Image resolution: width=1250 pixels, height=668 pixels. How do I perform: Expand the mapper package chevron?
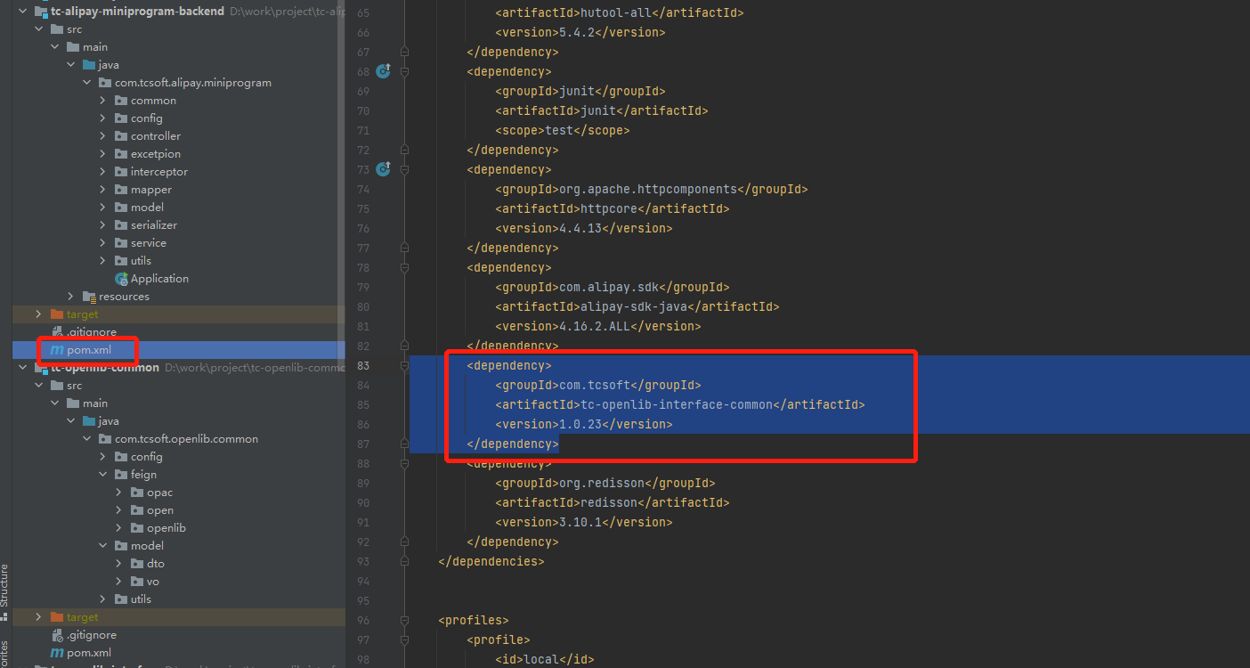pos(102,190)
